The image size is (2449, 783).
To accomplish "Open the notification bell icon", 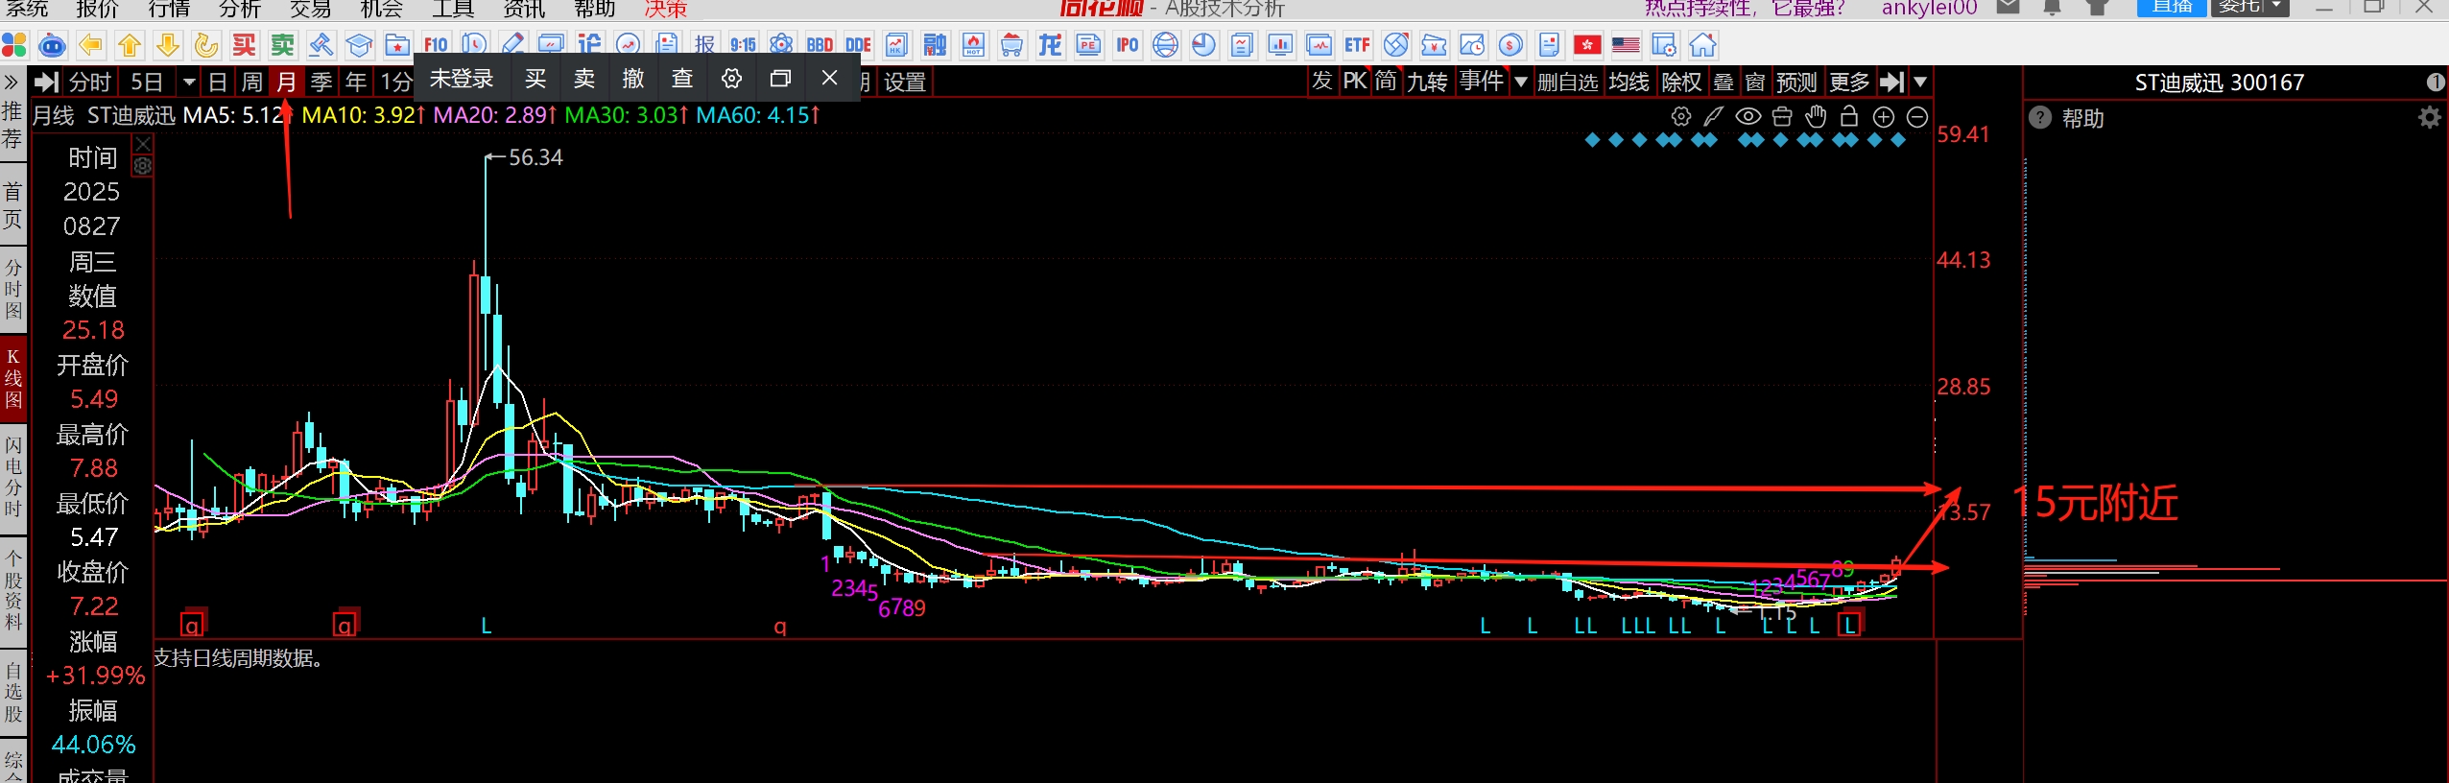I will click(2052, 7).
